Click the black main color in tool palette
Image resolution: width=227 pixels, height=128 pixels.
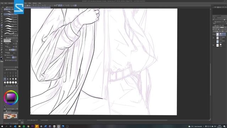pyautogui.click(x=1, y=59)
